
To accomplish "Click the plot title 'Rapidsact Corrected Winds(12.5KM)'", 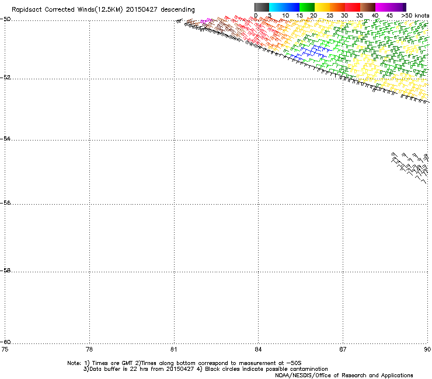I will (67, 10).
